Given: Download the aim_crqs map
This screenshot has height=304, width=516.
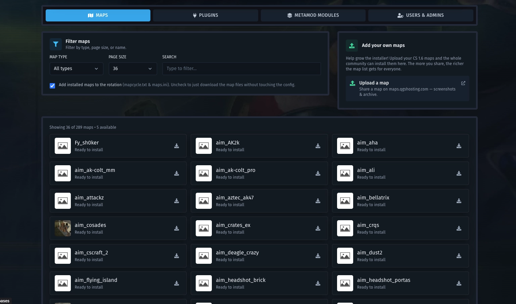Looking at the screenshot, I should coord(459,228).
